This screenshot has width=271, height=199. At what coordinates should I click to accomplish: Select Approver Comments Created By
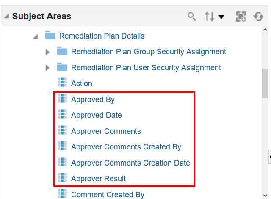(126, 147)
